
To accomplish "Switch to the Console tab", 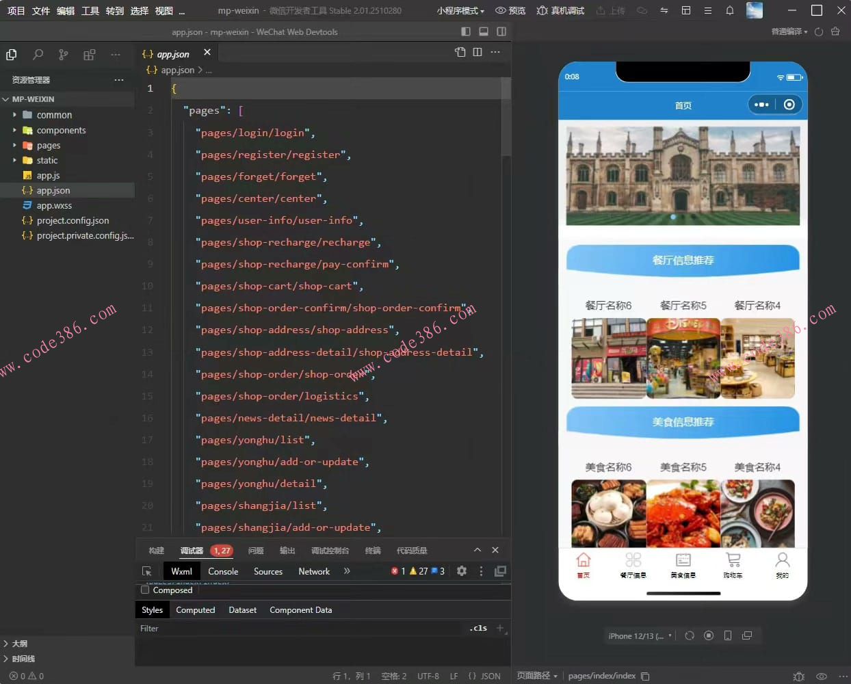I will pyautogui.click(x=223, y=571).
